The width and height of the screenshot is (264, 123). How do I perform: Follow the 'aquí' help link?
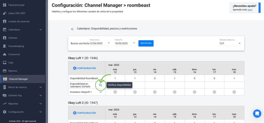(250, 10)
